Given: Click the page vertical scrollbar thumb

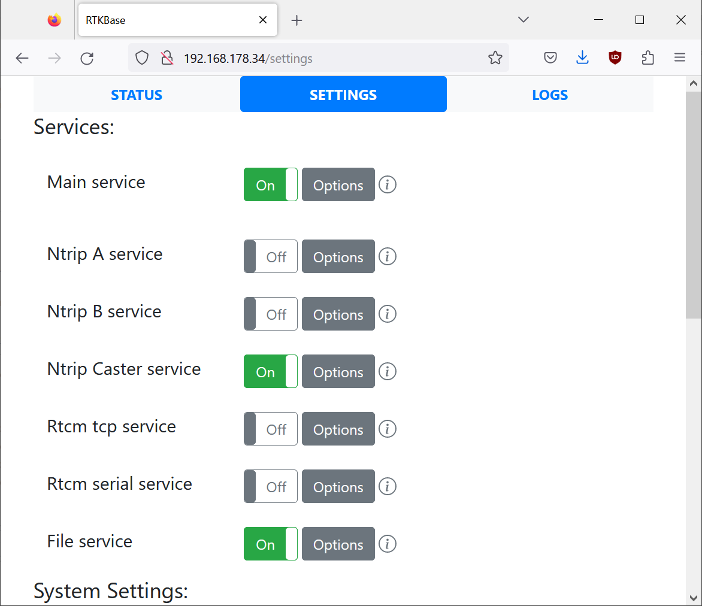Looking at the screenshot, I should point(693,204).
